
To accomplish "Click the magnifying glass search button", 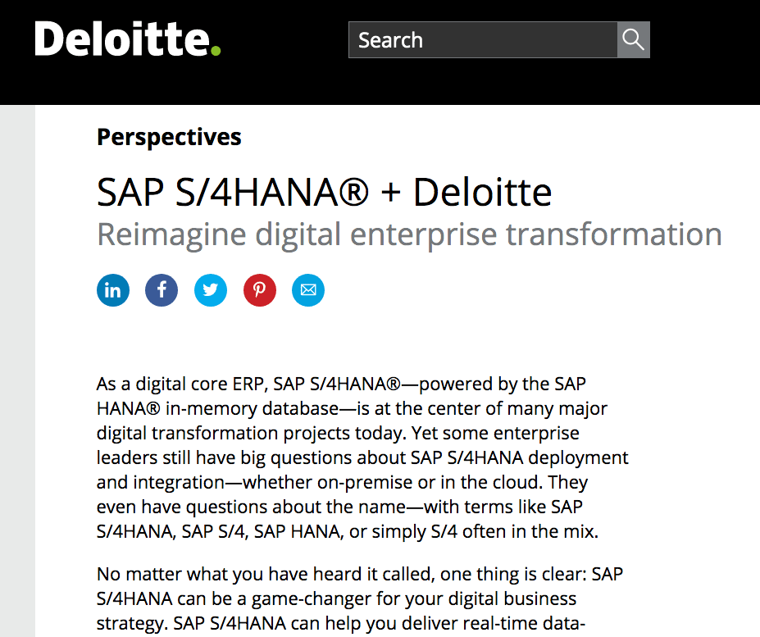I will click(x=634, y=39).
